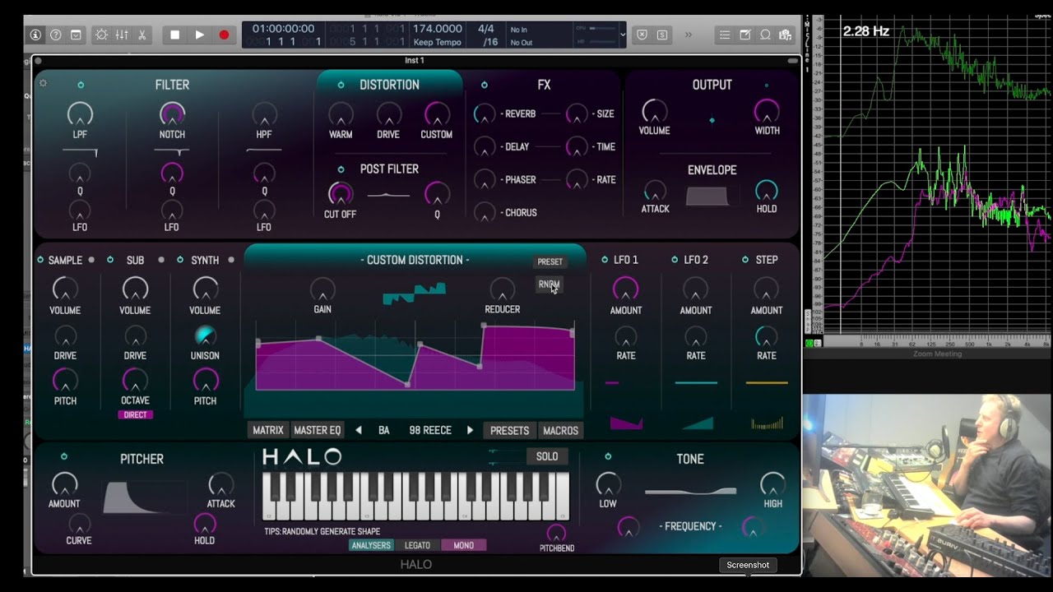Screen dimensions: 1053x592
Task: Open Smart Controls in the Logic toolbar
Action: [x=101, y=35]
